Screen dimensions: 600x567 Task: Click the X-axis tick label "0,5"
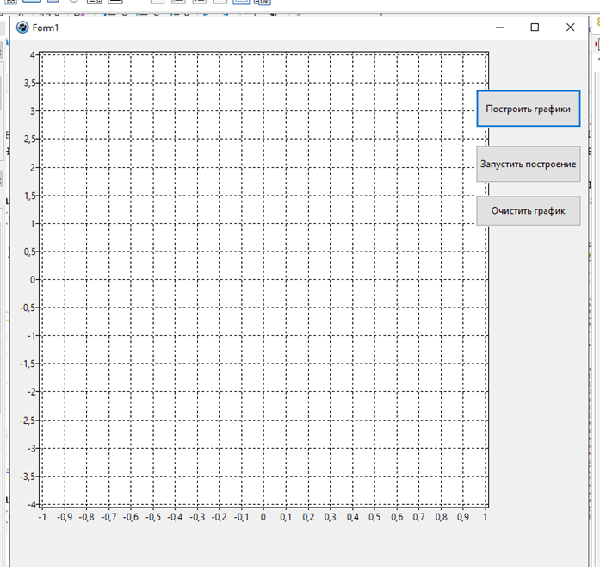click(374, 518)
